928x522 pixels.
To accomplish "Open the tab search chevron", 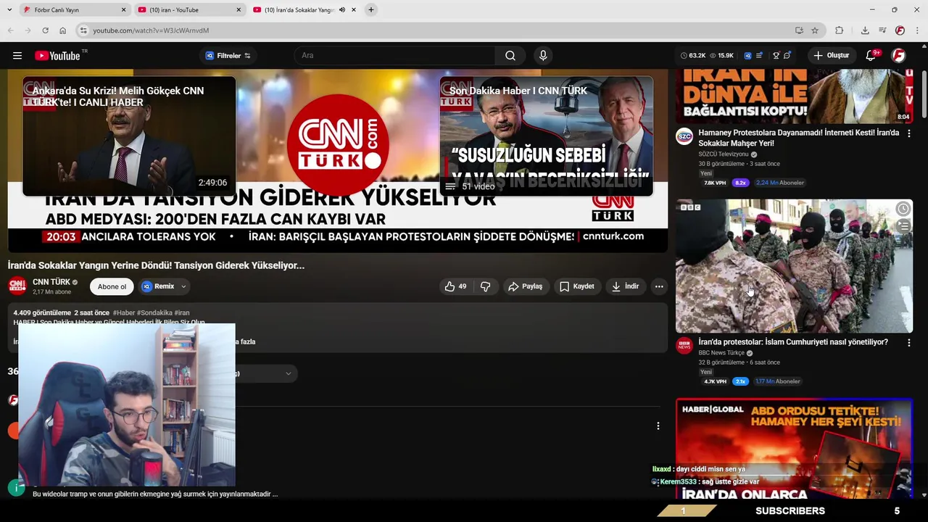I will click(9, 10).
